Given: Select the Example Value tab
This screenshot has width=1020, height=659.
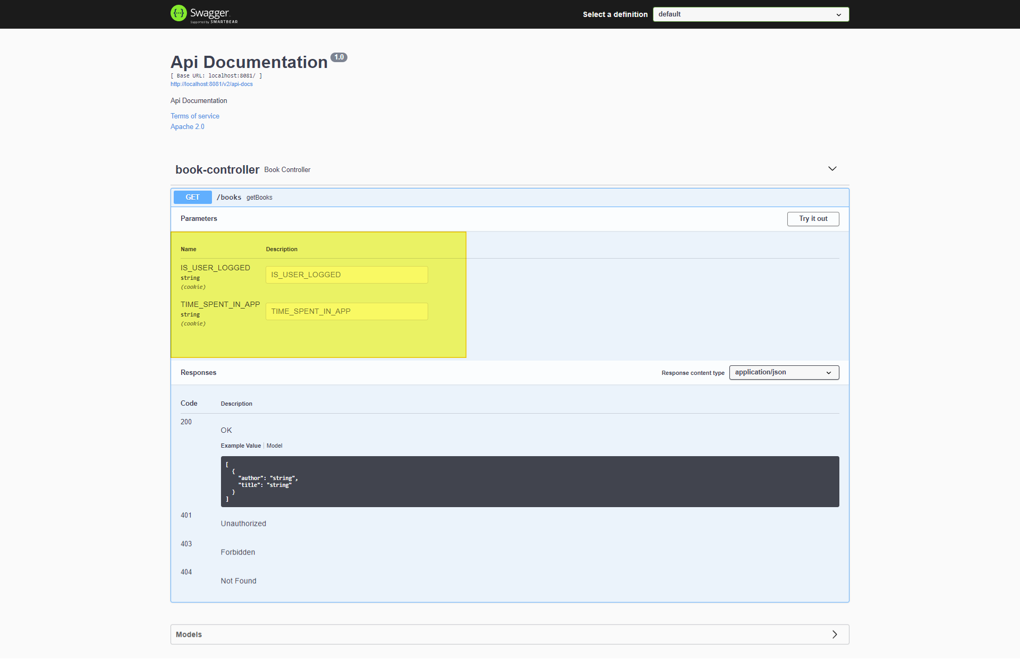Looking at the screenshot, I should coord(241,446).
